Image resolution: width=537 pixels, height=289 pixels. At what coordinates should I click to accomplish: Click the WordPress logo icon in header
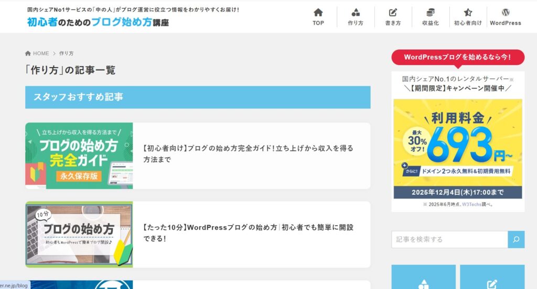coord(505,13)
